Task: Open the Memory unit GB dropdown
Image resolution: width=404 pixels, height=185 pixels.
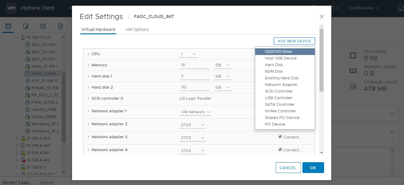Action: pos(222,65)
